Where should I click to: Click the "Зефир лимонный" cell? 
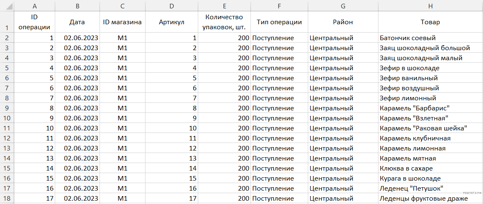click(x=408, y=98)
